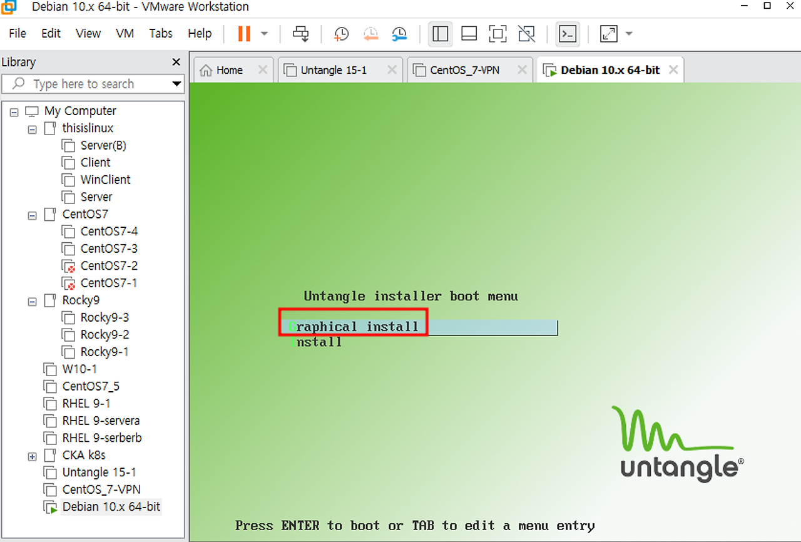The width and height of the screenshot is (801, 542).
Task: Toggle the Library sidebar view icon
Action: [441, 34]
